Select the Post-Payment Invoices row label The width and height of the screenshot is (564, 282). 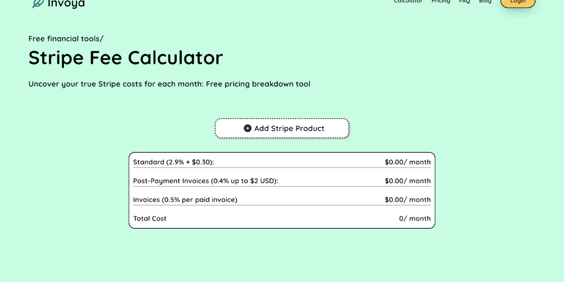click(x=205, y=181)
